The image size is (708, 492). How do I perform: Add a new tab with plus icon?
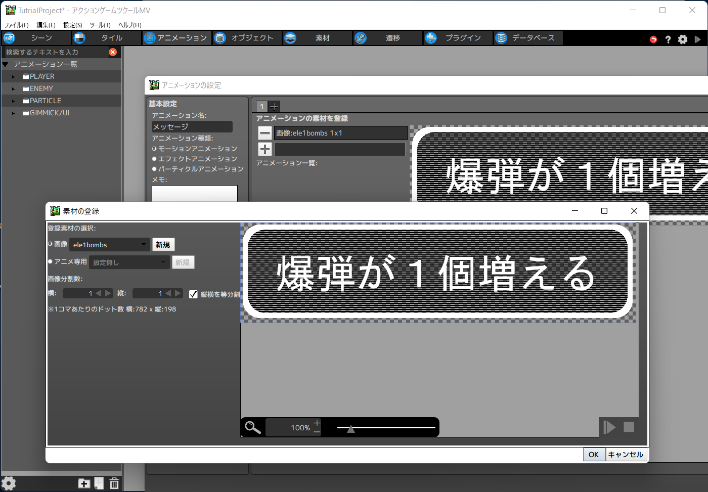coord(274,106)
